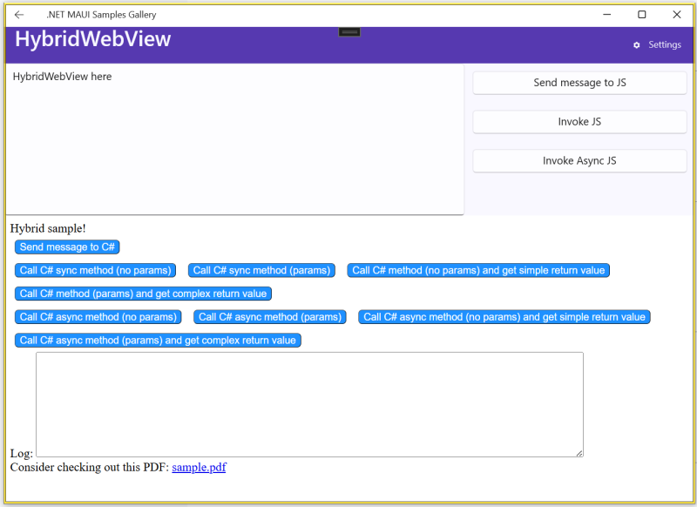This screenshot has height=507, width=697.
Task: Open Settings via gear icon
Action: (x=637, y=45)
